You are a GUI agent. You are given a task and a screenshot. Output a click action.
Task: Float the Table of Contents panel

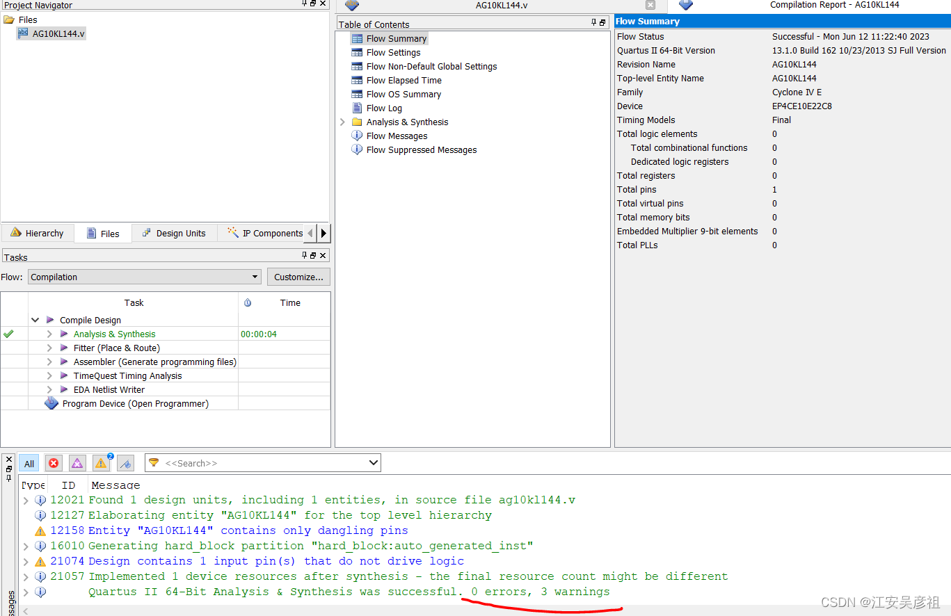pos(603,22)
